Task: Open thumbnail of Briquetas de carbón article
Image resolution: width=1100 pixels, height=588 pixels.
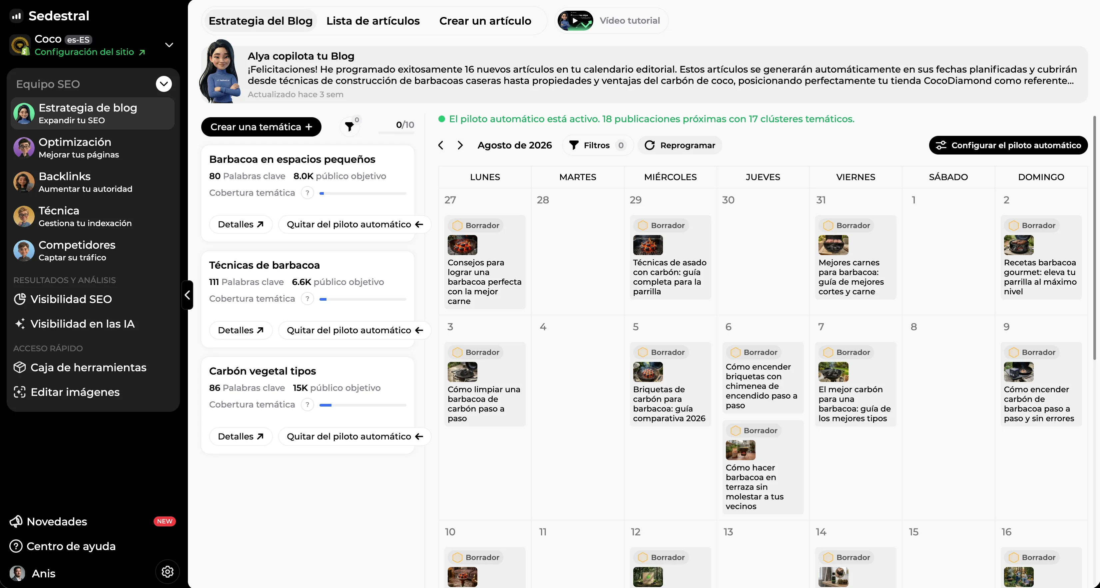Action: point(648,372)
